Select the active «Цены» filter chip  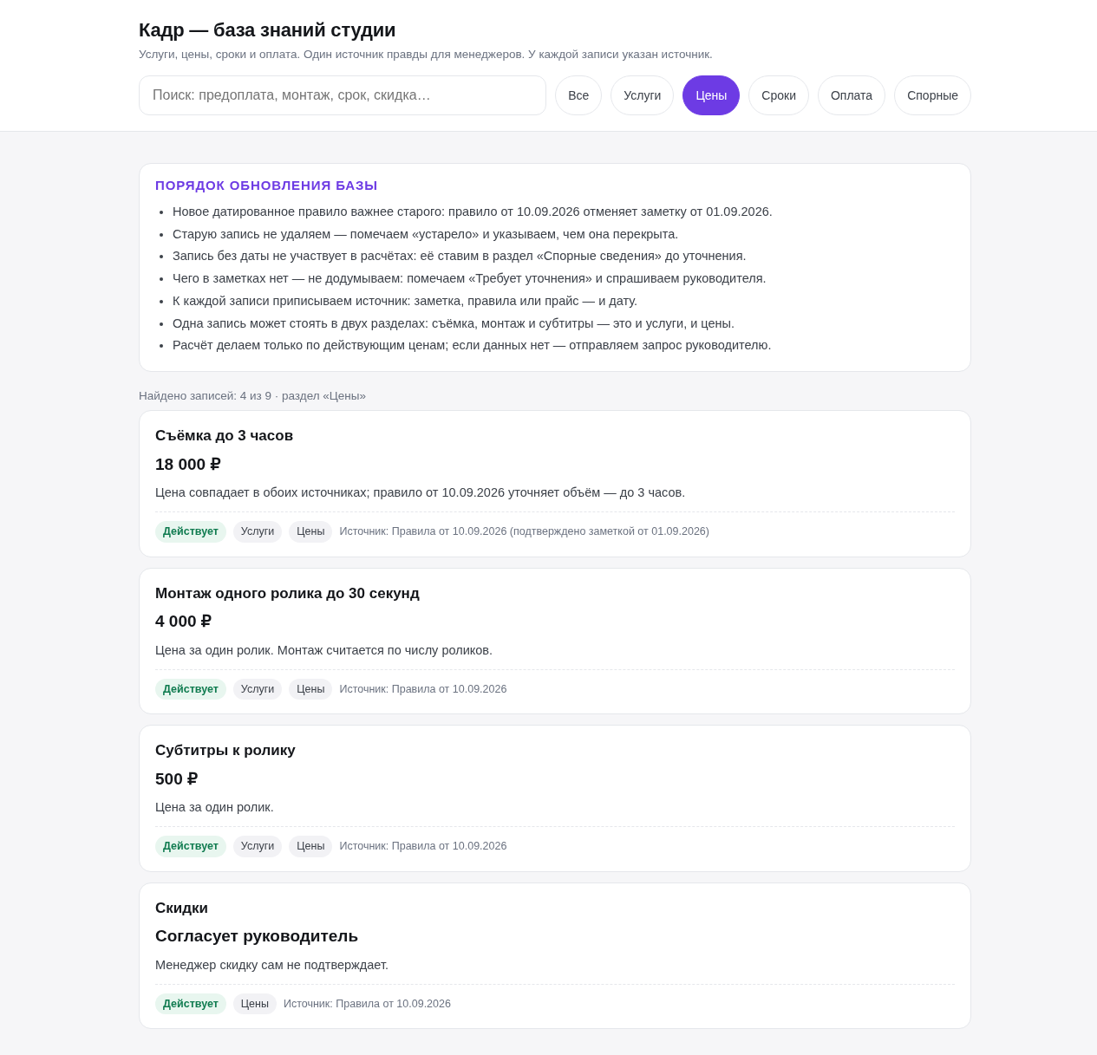711,95
